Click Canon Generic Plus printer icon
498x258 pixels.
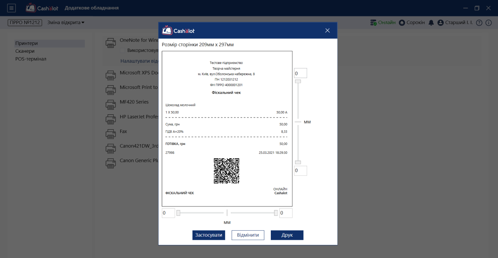pyautogui.click(x=111, y=163)
